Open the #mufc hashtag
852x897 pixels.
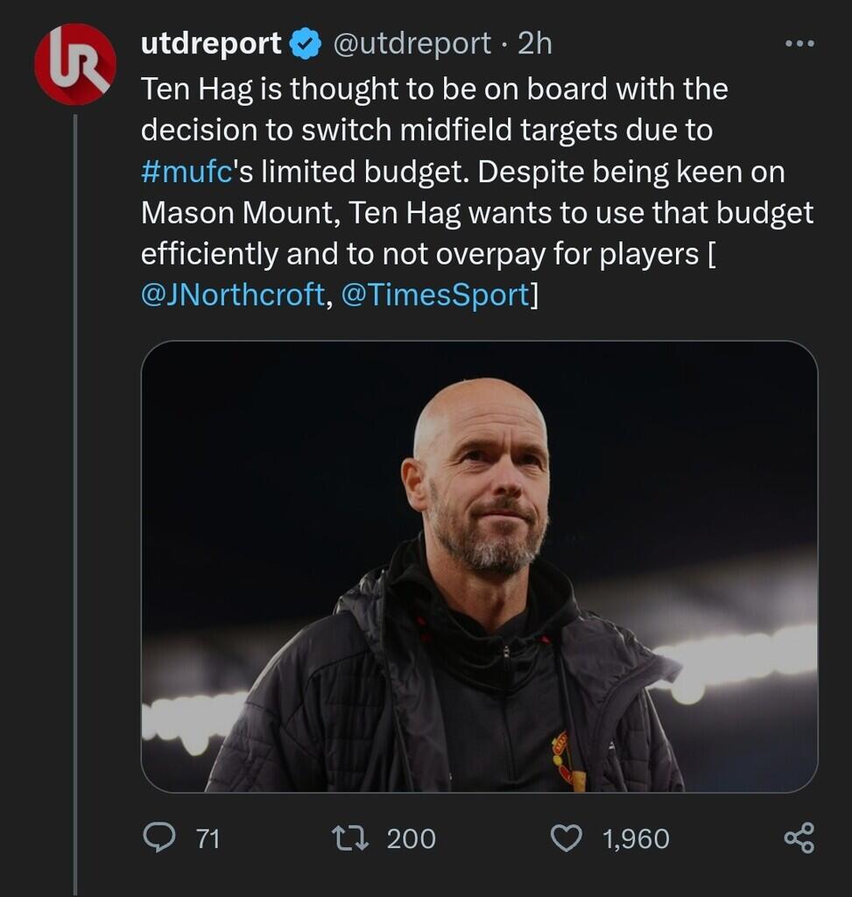186,172
